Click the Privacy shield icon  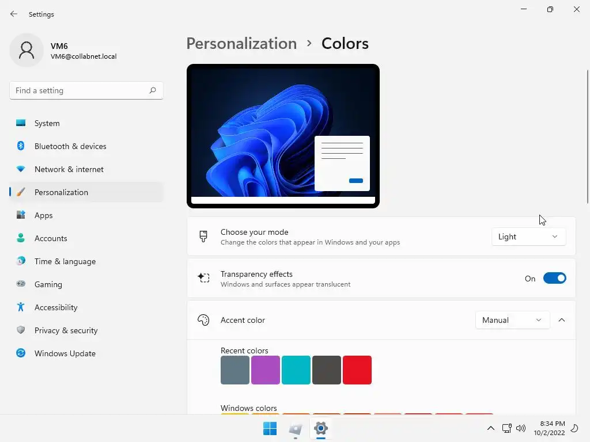21,330
